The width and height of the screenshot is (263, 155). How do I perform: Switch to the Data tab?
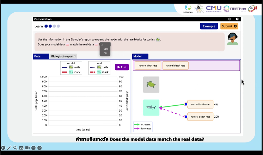click(x=37, y=56)
